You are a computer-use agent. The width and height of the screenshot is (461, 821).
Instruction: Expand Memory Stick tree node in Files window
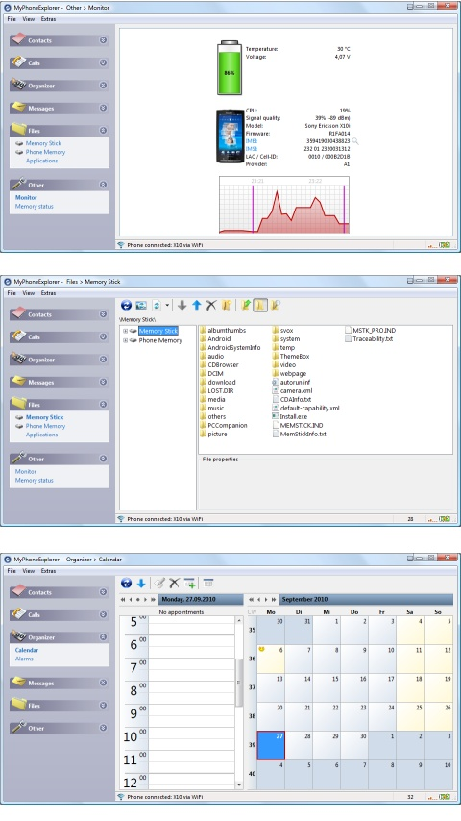[x=125, y=331]
